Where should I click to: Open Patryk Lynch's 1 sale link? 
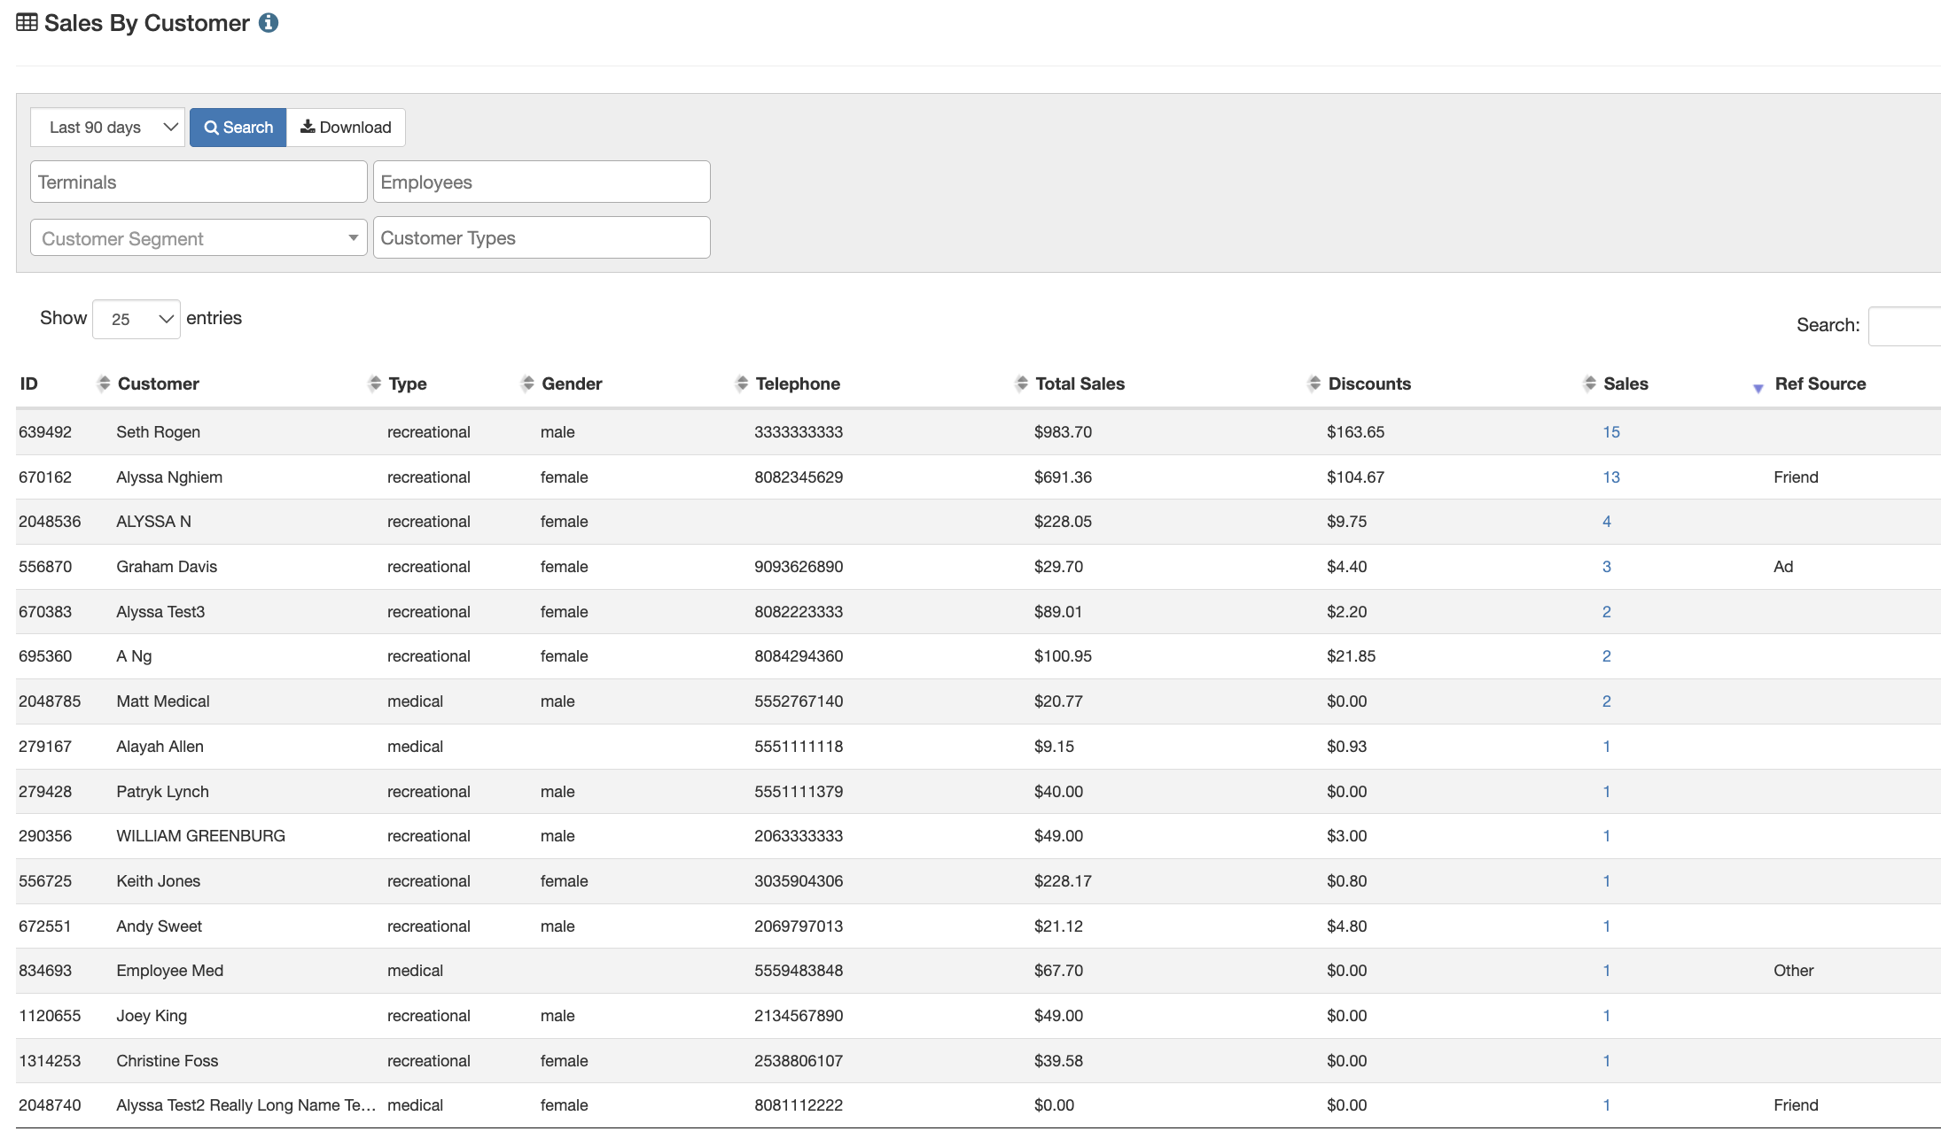click(1606, 792)
